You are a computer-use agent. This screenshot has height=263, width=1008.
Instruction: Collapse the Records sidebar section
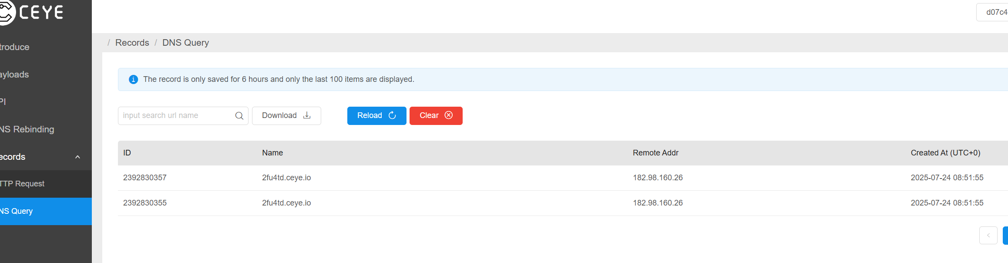[x=77, y=157]
